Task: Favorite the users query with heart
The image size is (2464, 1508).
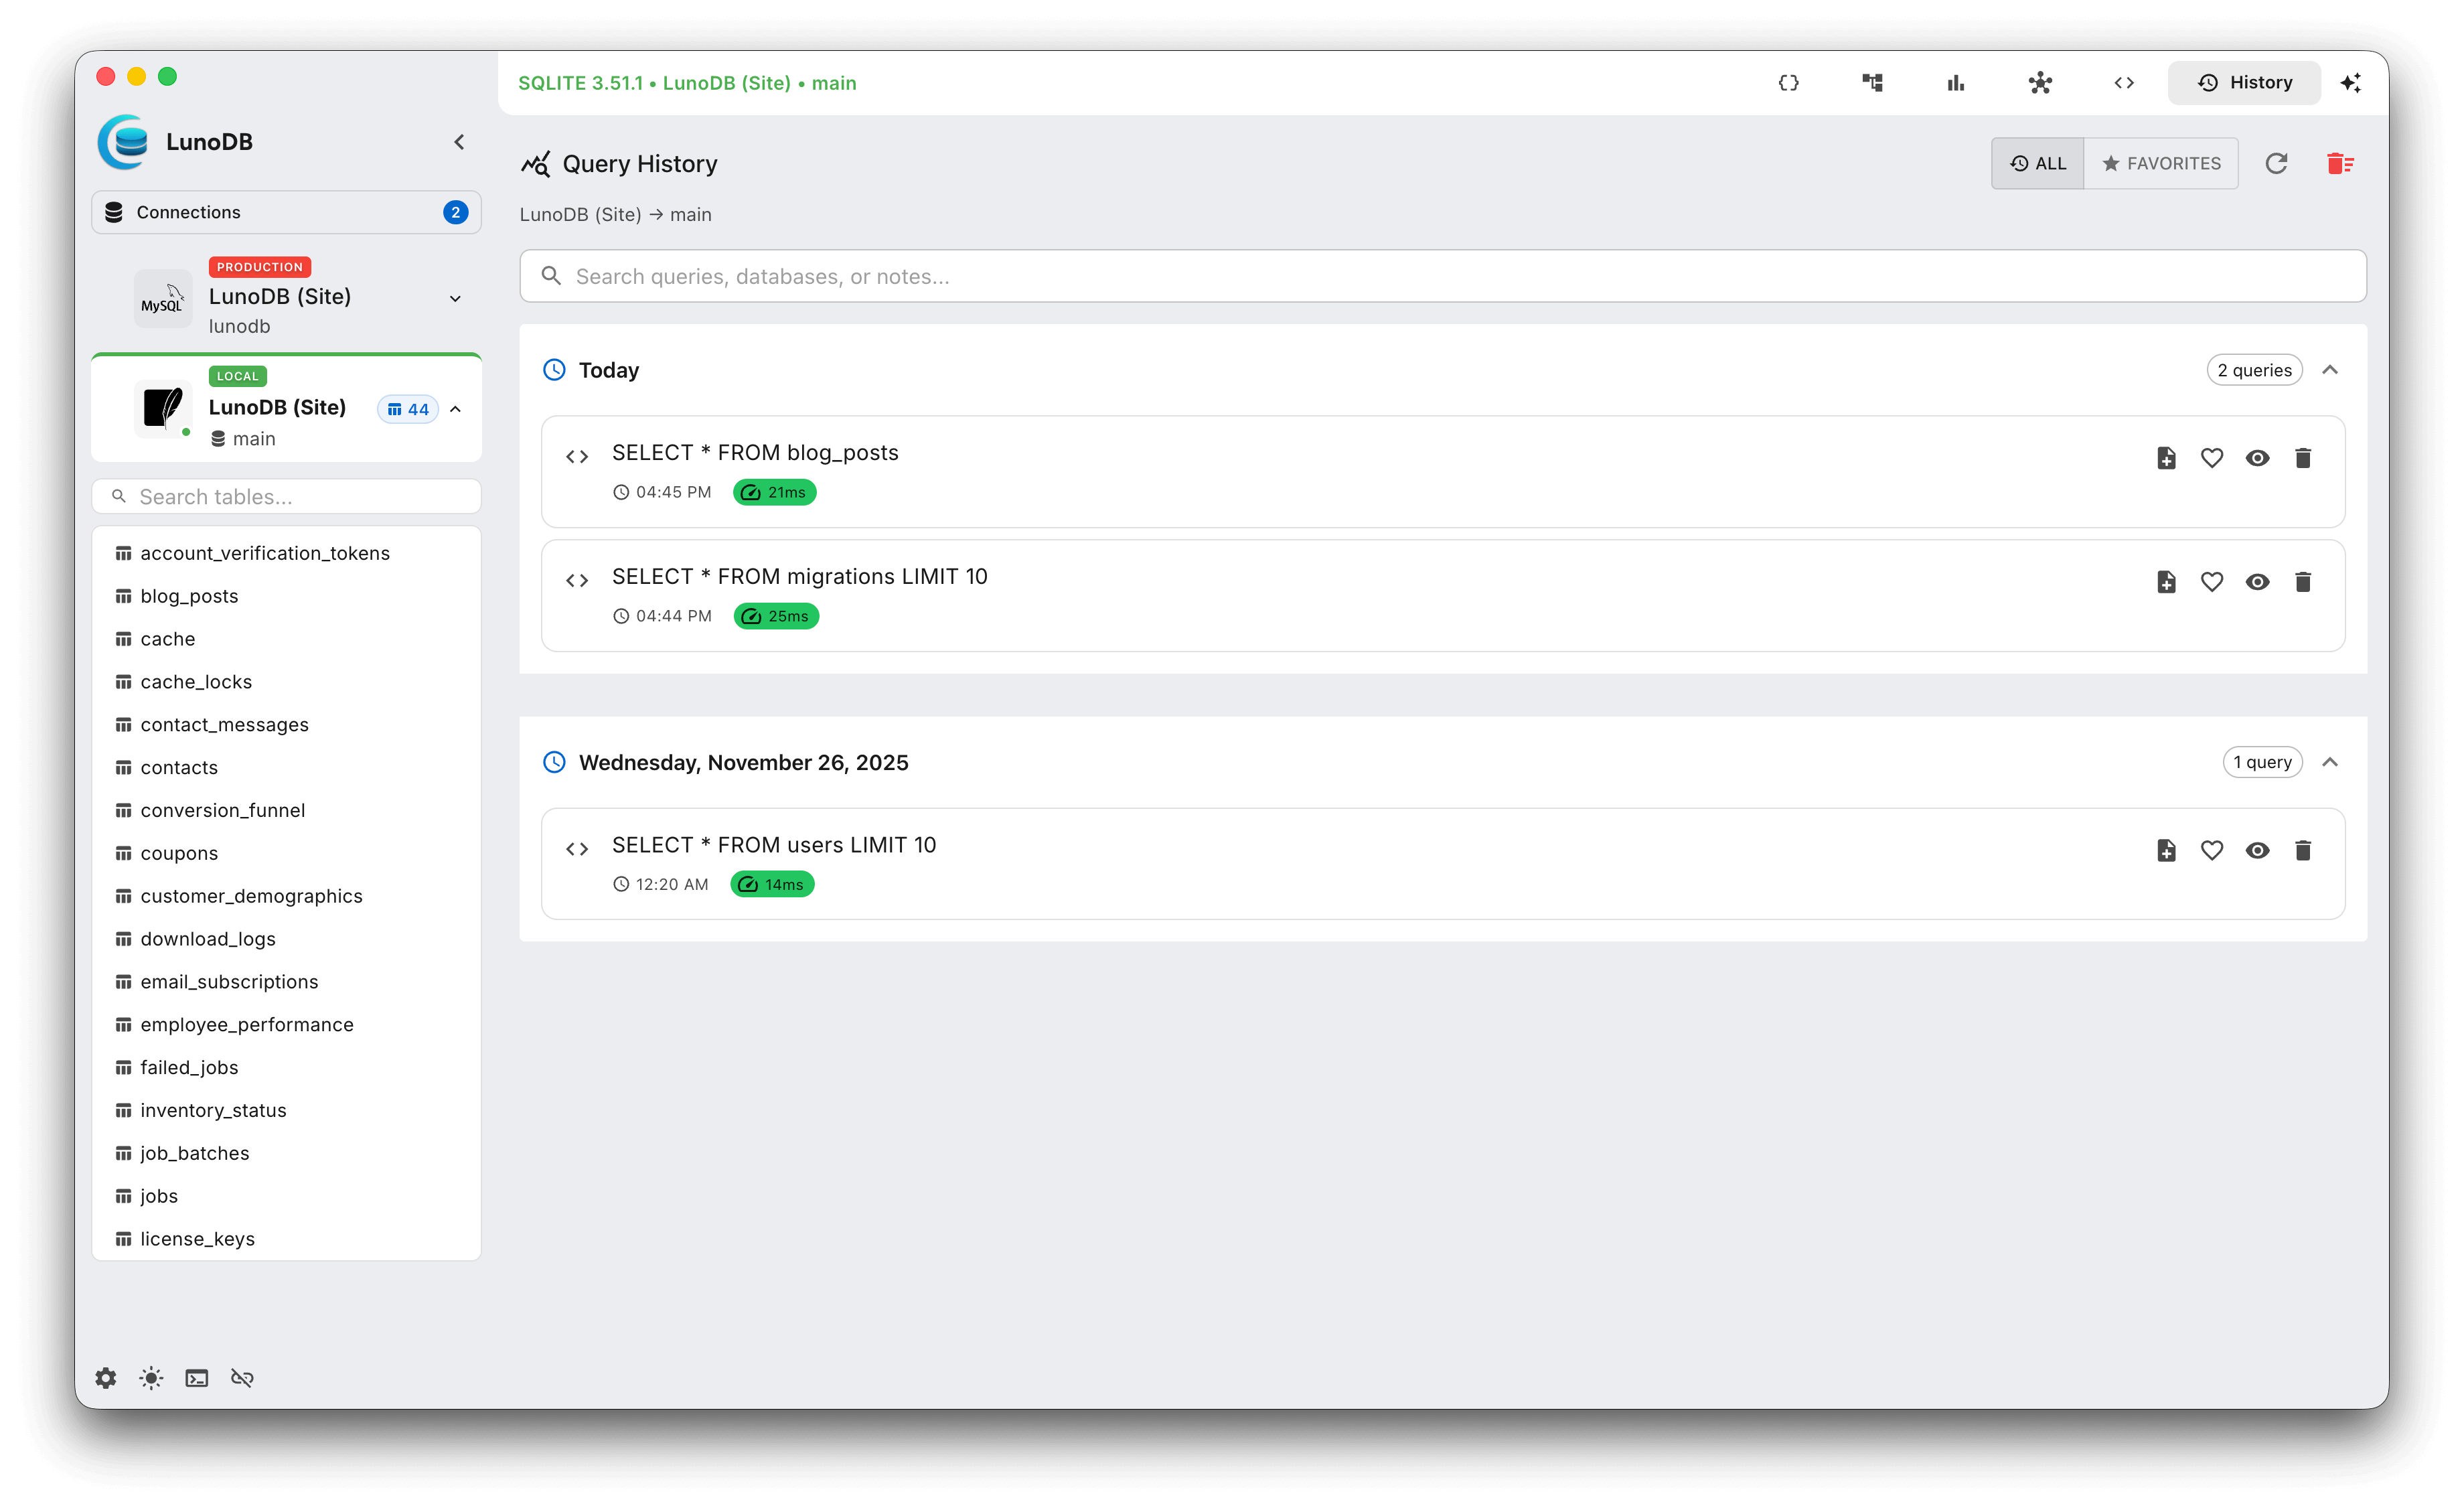Action: pos(2211,850)
